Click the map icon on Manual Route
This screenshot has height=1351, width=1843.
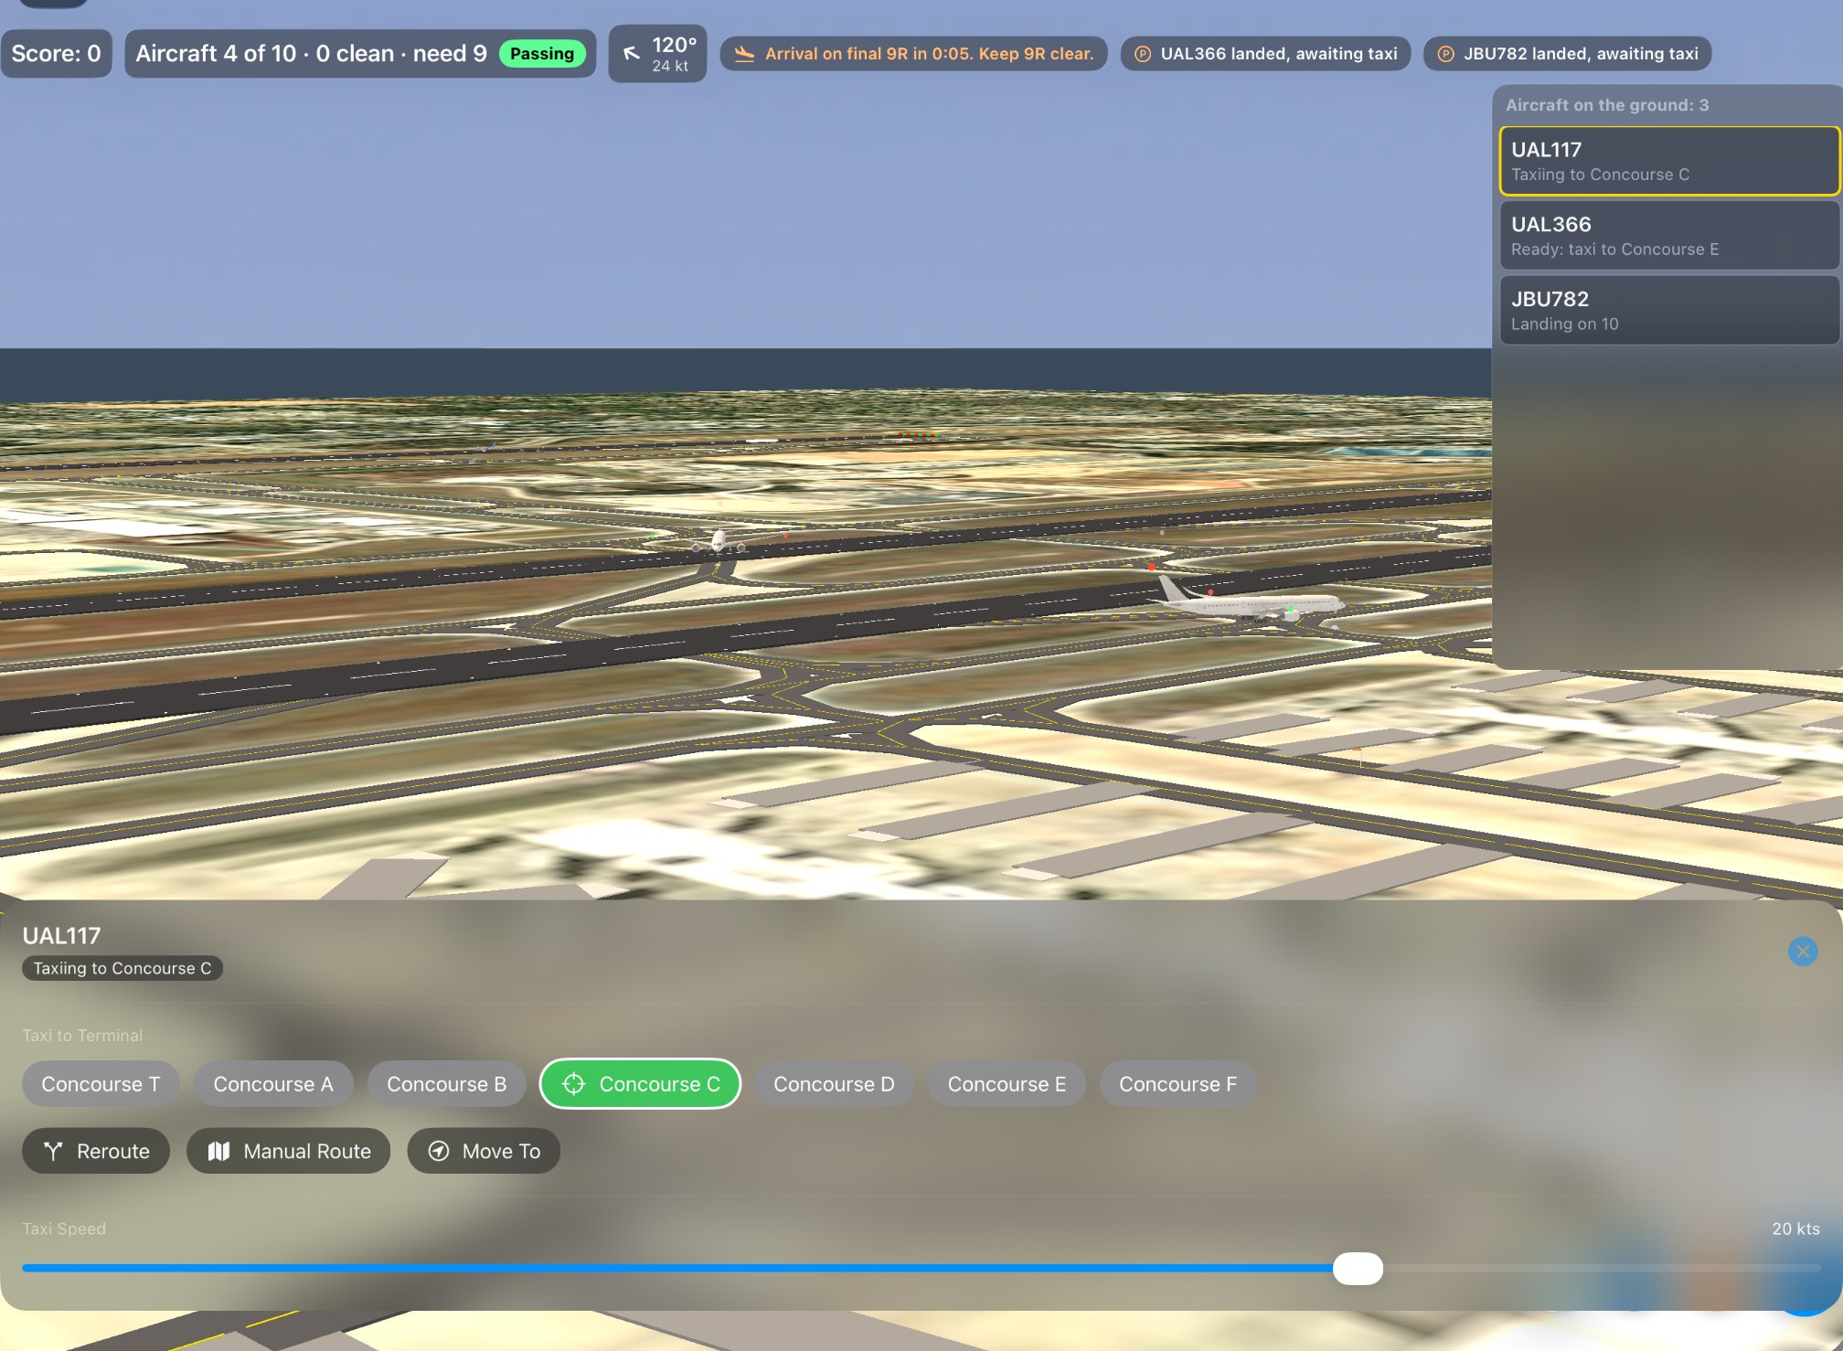(218, 1151)
